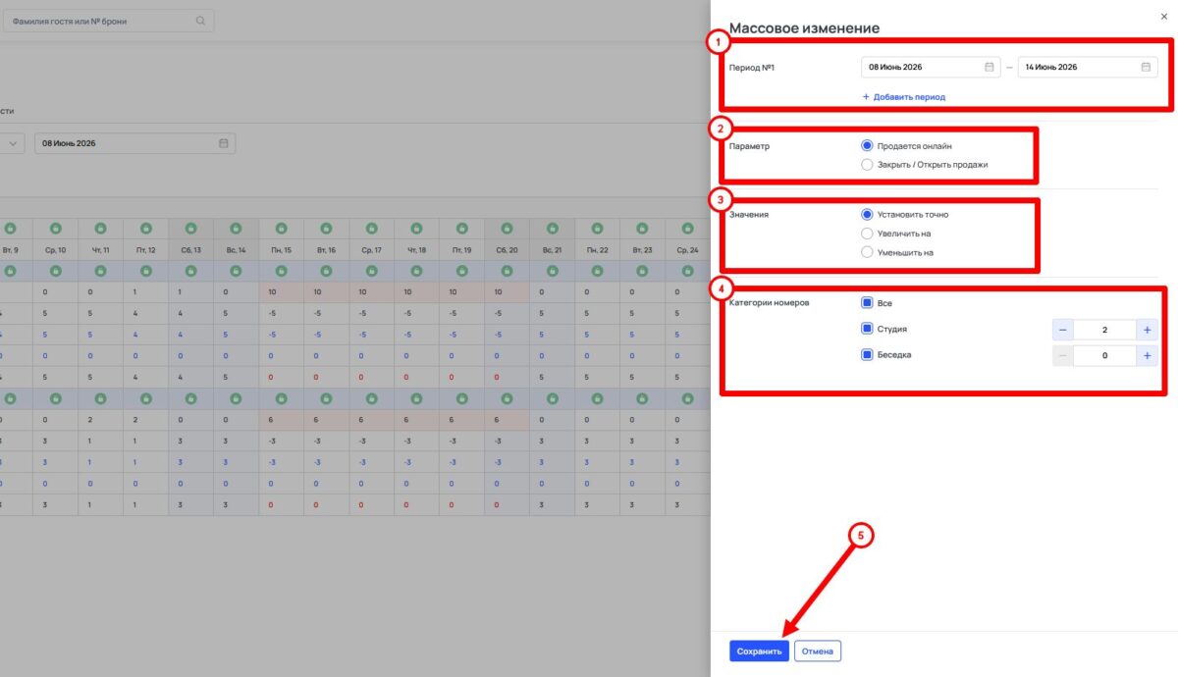Click the lock icon directly above the Ср, 24 header
Image resolution: width=1178 pixels, height=677 pixels.
(x=688, y=228)
